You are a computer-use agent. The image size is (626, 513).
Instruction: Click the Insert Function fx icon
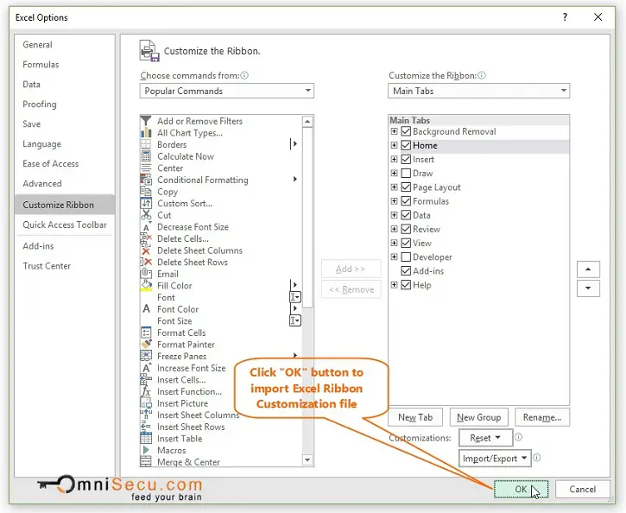(146, 391)
